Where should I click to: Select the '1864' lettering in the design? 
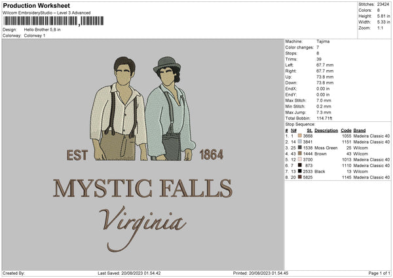coord(212,155)
